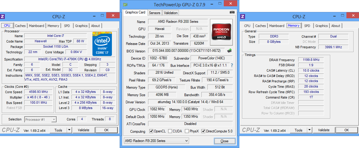Click the left CPU-Z window title icon
The width and height of the screenshot is (359, 148).
tap(2, 16)
